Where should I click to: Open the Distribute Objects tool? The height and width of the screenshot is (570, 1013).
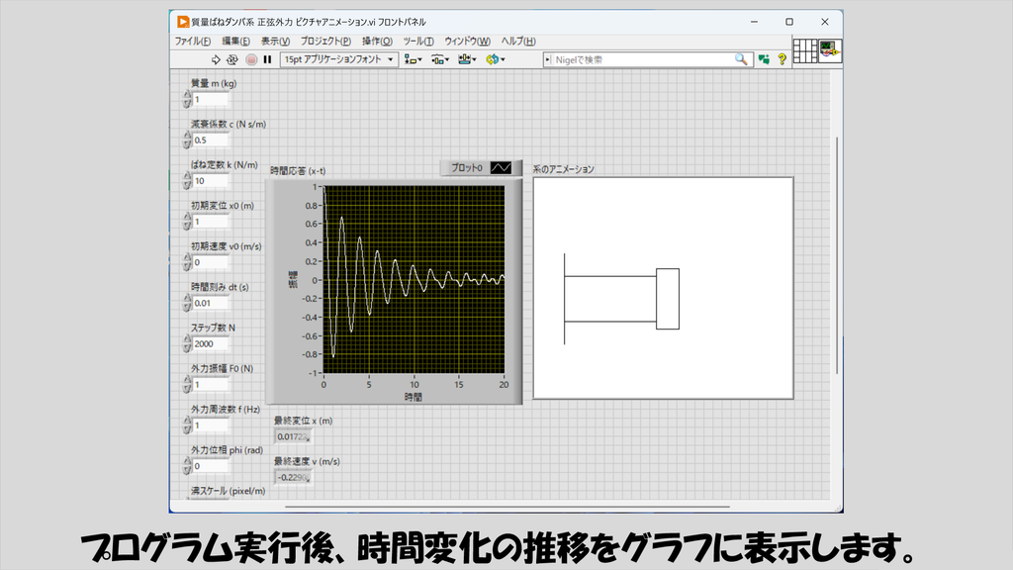[440, 59]
